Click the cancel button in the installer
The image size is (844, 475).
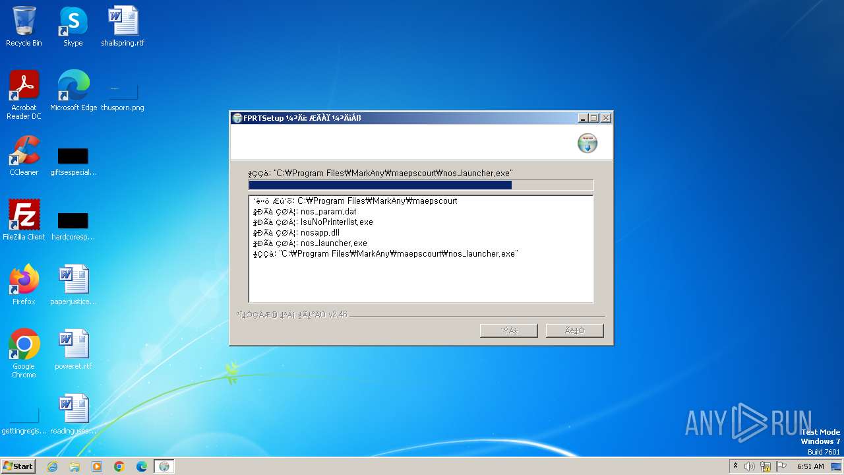(x=574, y=331)
